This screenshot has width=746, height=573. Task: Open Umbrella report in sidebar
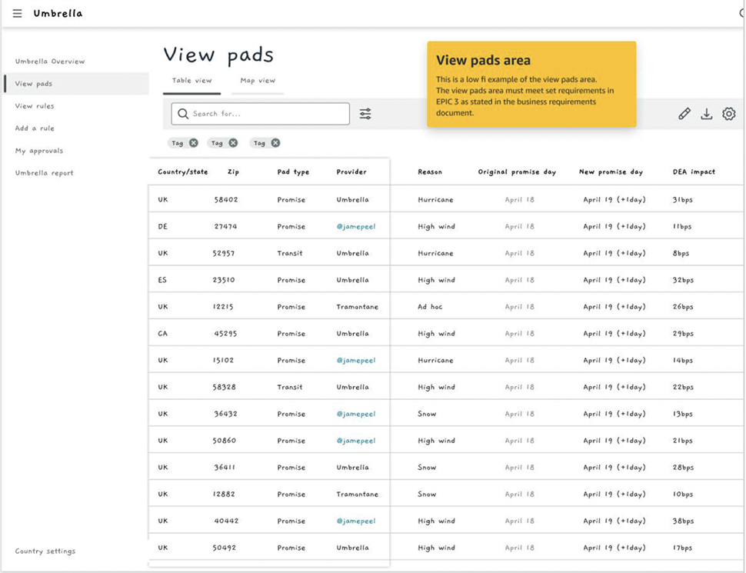pyautogui.click(x=45, y=173)
